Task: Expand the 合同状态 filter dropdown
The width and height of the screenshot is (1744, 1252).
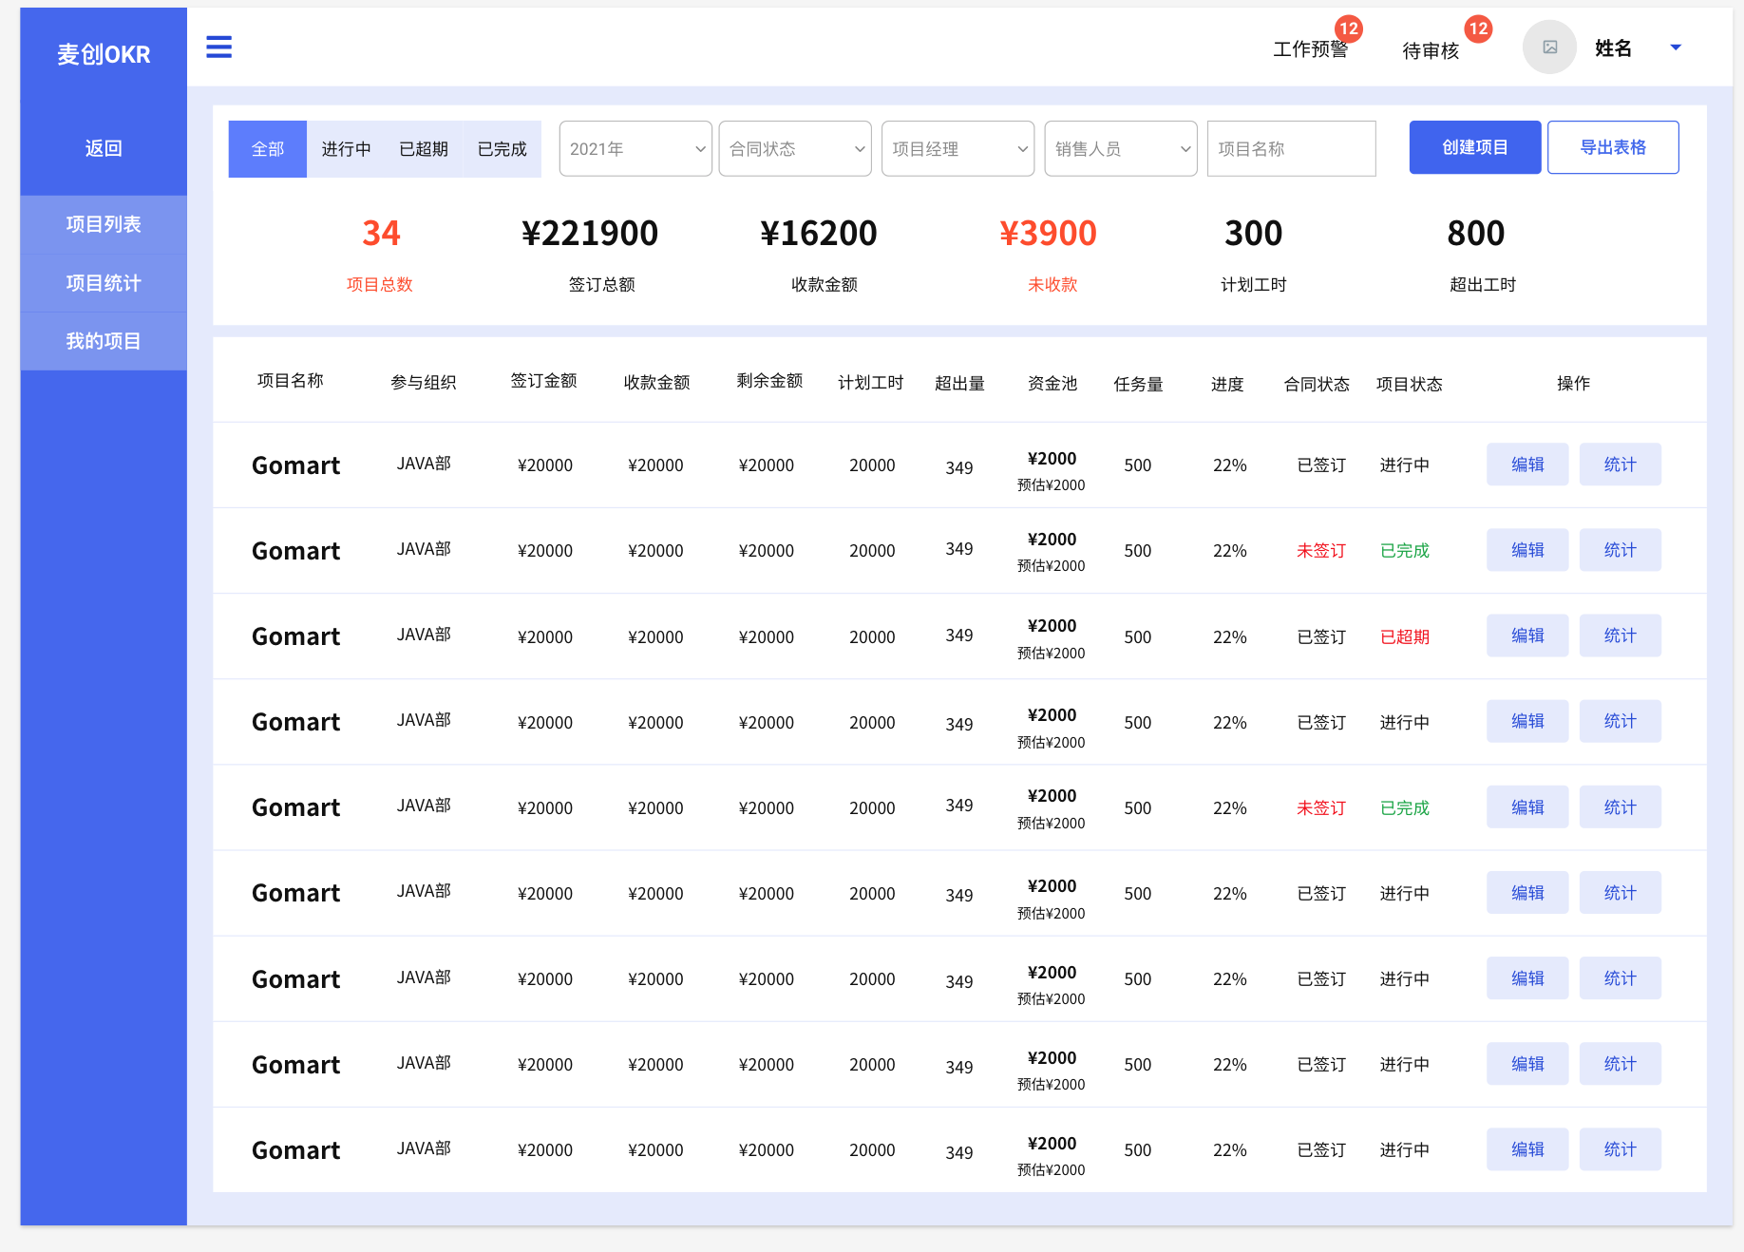Action: [x=795, y=149]
